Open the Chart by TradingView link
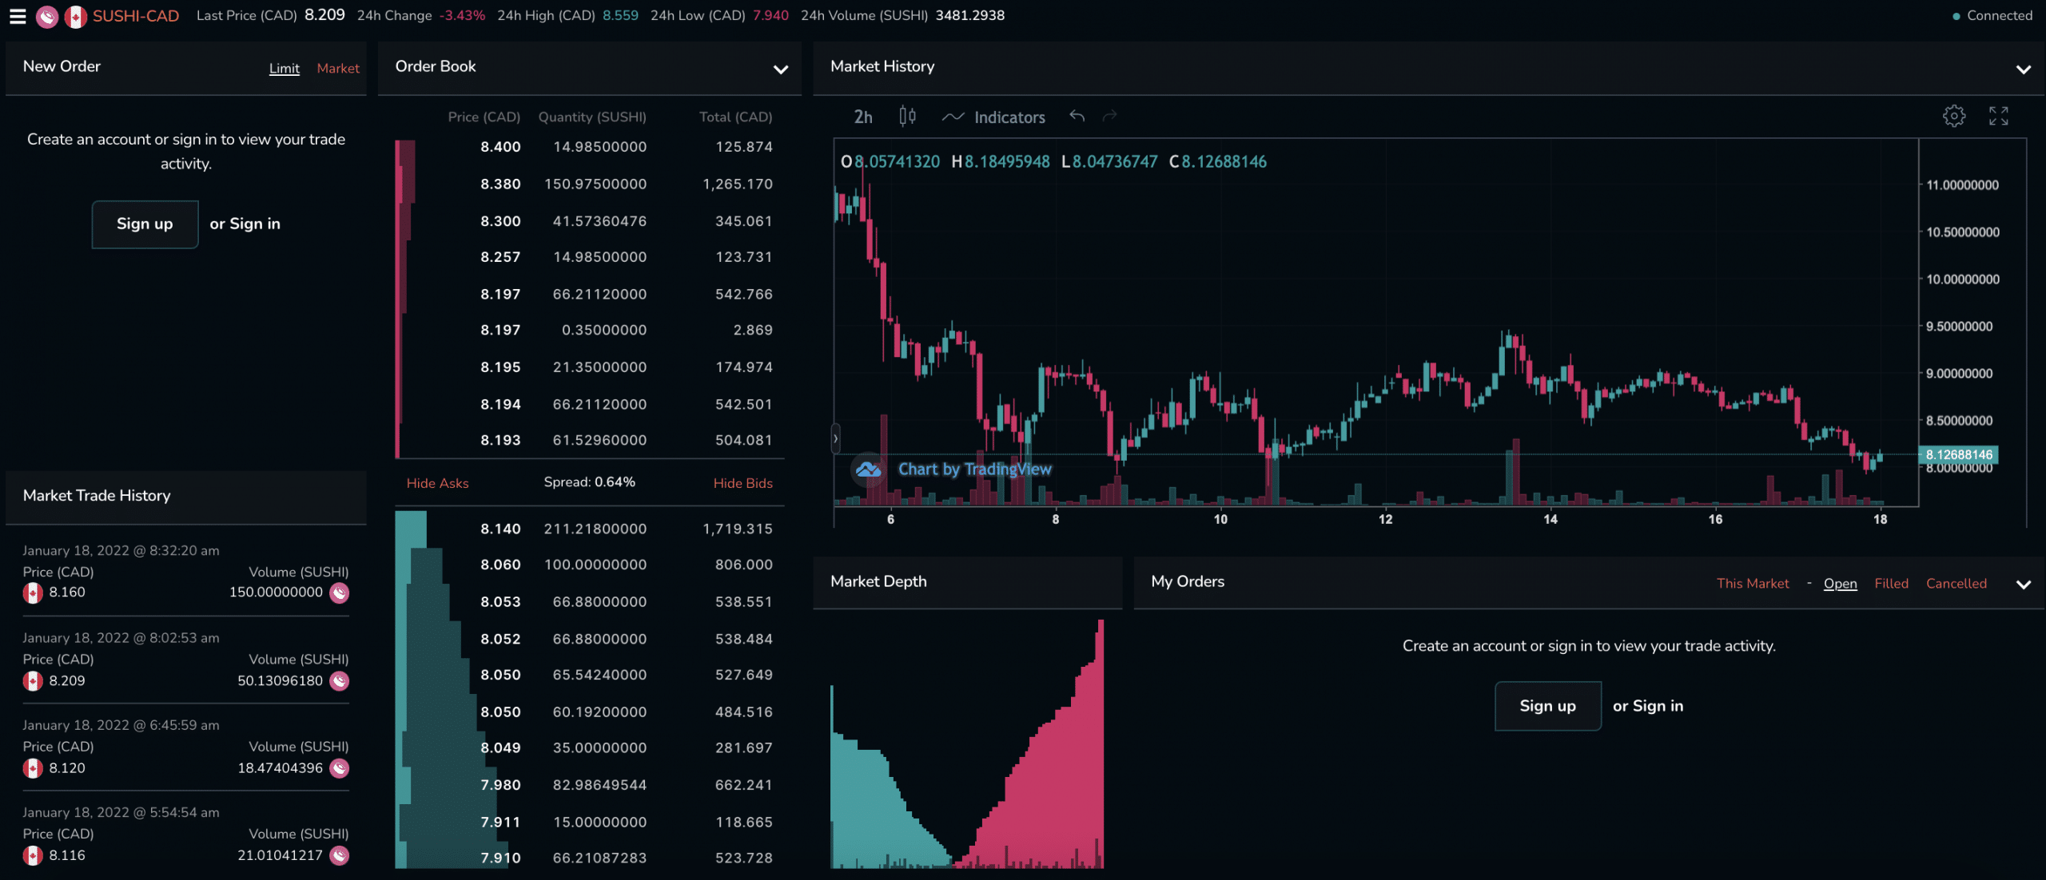Screen dimensions: 2046x880 click(974, 470)
